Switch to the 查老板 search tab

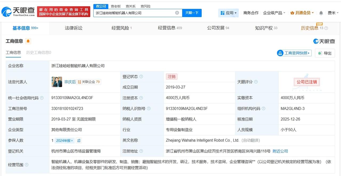(x=116, y=6)
